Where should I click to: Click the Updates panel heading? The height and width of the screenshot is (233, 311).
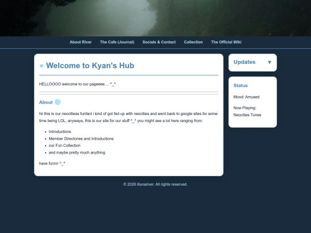[244, 62]
